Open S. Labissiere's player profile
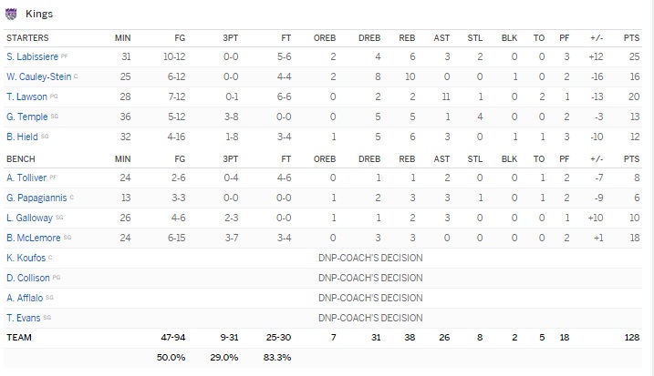Viewport: 654px width, 376px height. (33, 57)
